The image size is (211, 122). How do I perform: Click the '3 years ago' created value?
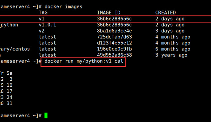point(171,55)
